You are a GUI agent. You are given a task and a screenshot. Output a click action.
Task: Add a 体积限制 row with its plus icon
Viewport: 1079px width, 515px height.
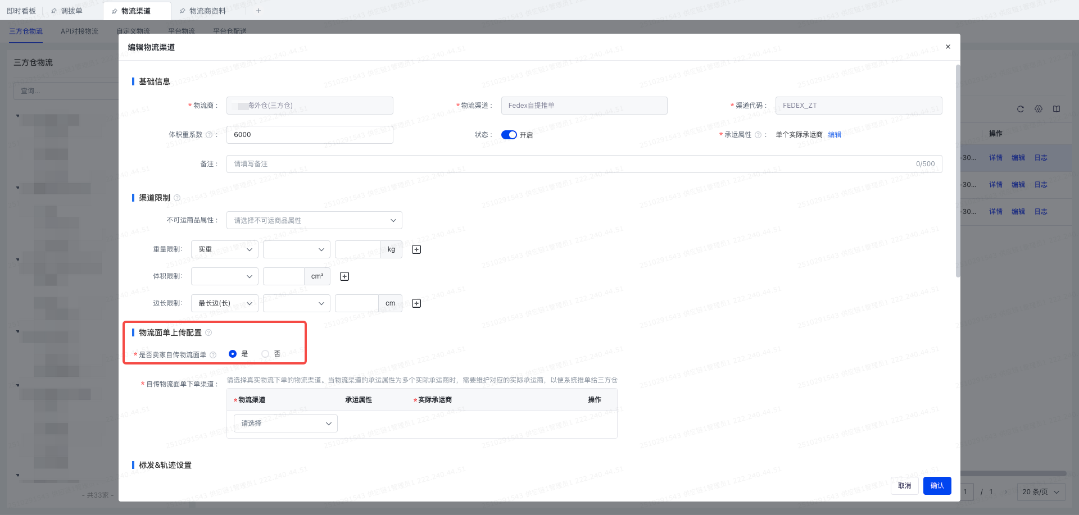click(x=344, y=276)
